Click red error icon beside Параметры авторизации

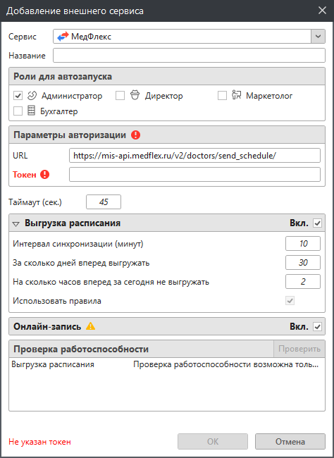pos(135,135)
